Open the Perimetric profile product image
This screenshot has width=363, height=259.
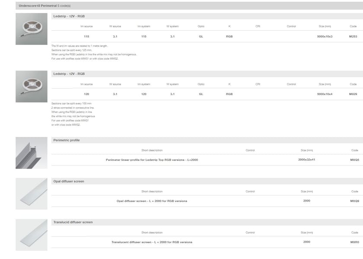(x=31, y=153)
